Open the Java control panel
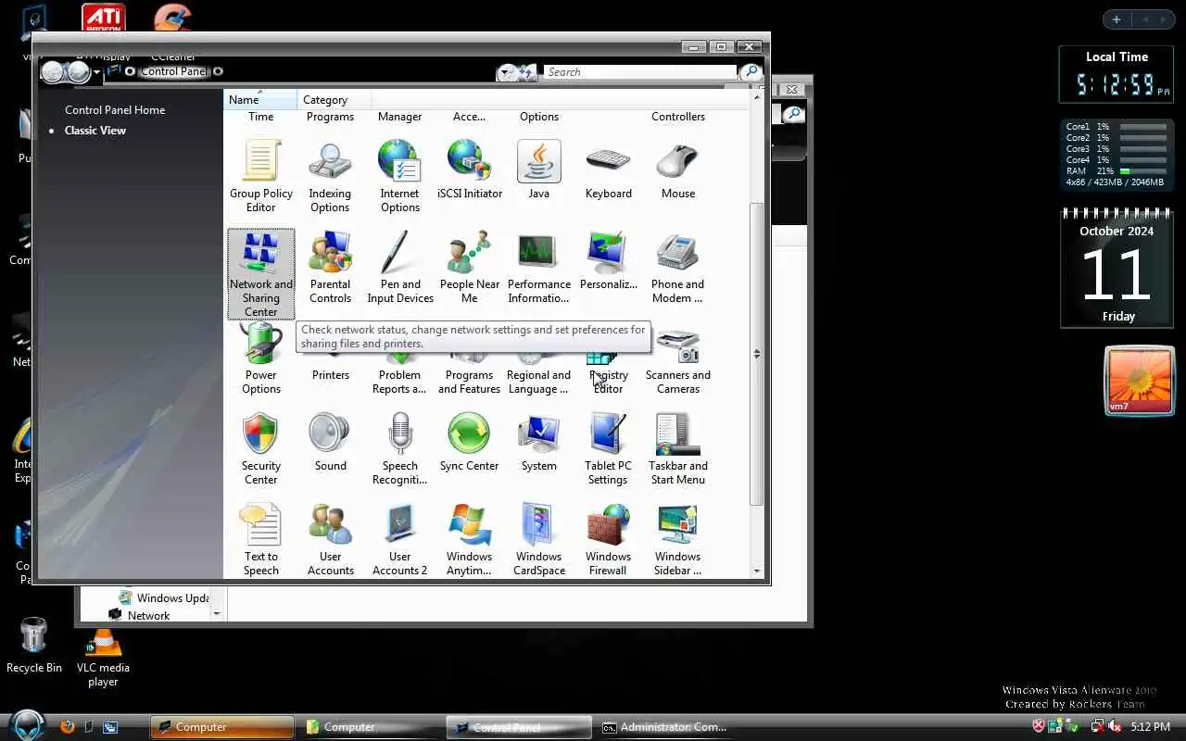 (x=538, y=170)
